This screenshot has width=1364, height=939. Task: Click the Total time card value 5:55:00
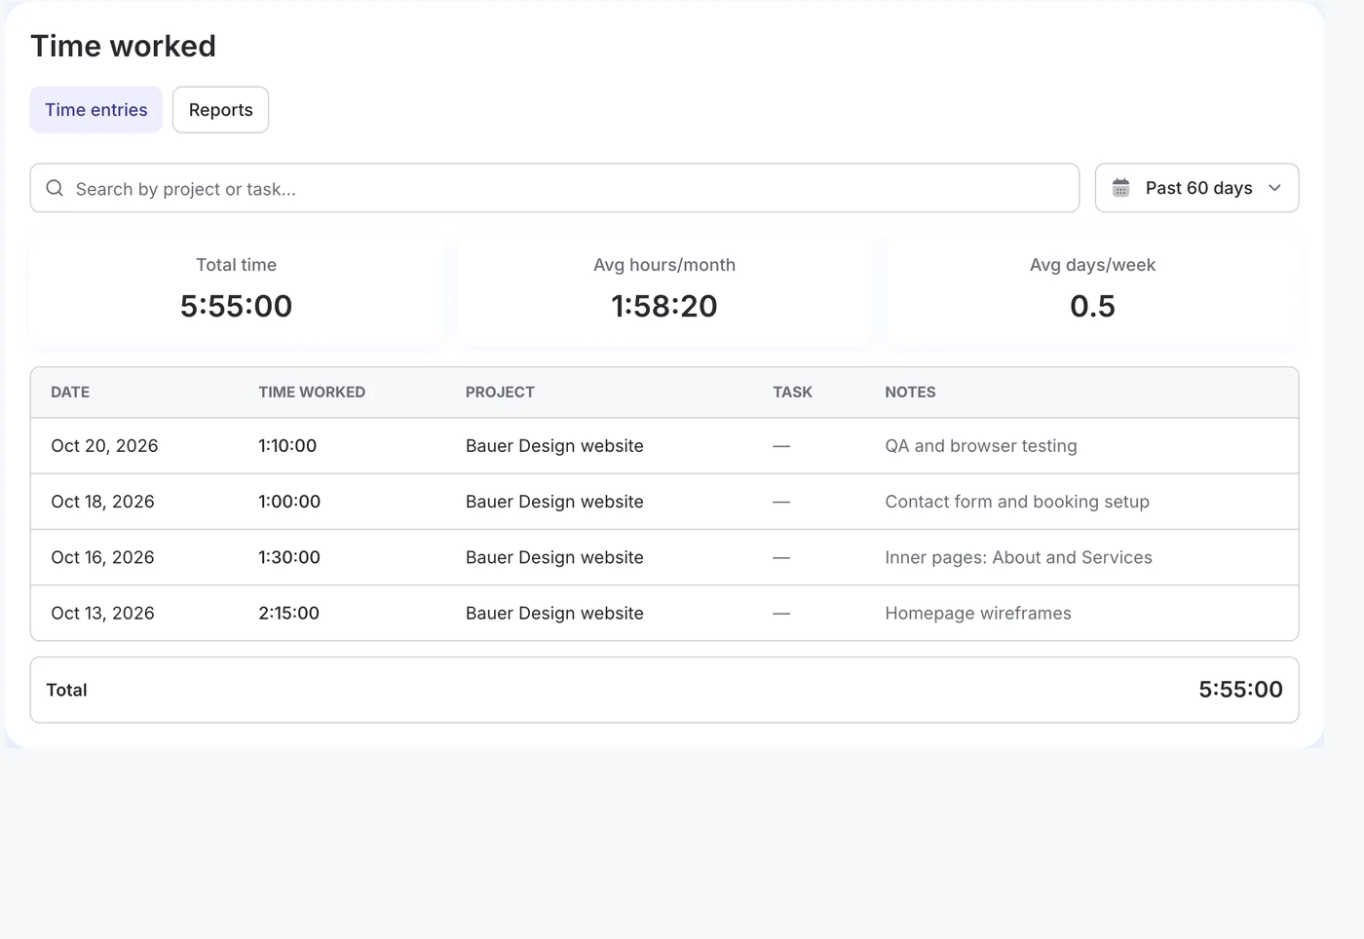click(x=236, y=306)
